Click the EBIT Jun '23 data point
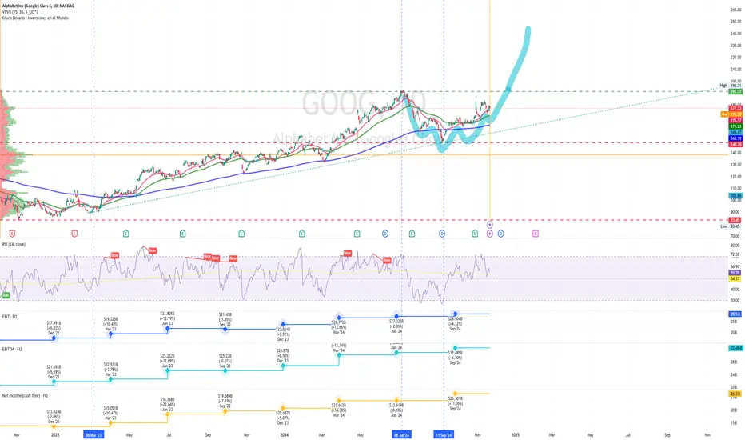The width and height of the screenshot is (745, 440). pyautogui.click(x=168, y=329)
